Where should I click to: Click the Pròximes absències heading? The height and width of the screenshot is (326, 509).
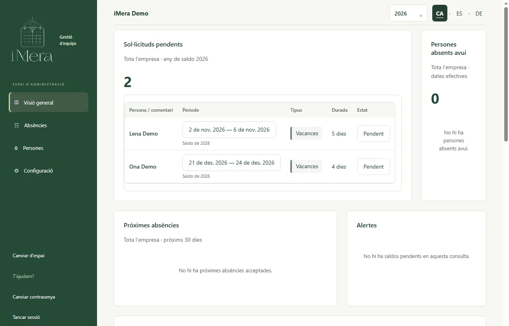click(x=151, y=225)
